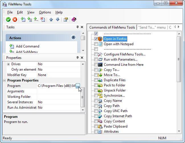Viewport: 185px width, 143px height.
Task: Expand the Drives property
Action: pyautogui.click(x=8, y=64)
